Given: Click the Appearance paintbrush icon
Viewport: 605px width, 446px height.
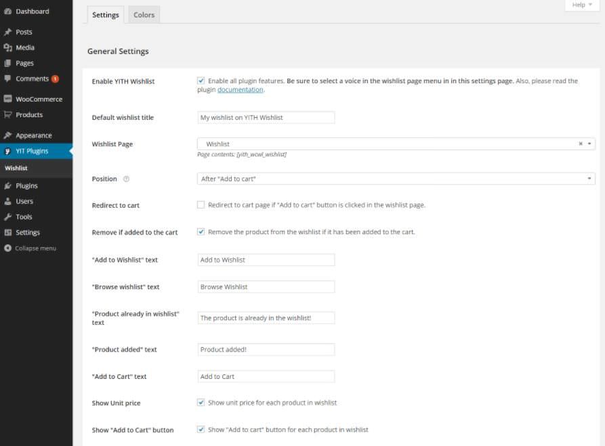Looking at the screenshot, I should pyautogui.click(x=7, y=135).
